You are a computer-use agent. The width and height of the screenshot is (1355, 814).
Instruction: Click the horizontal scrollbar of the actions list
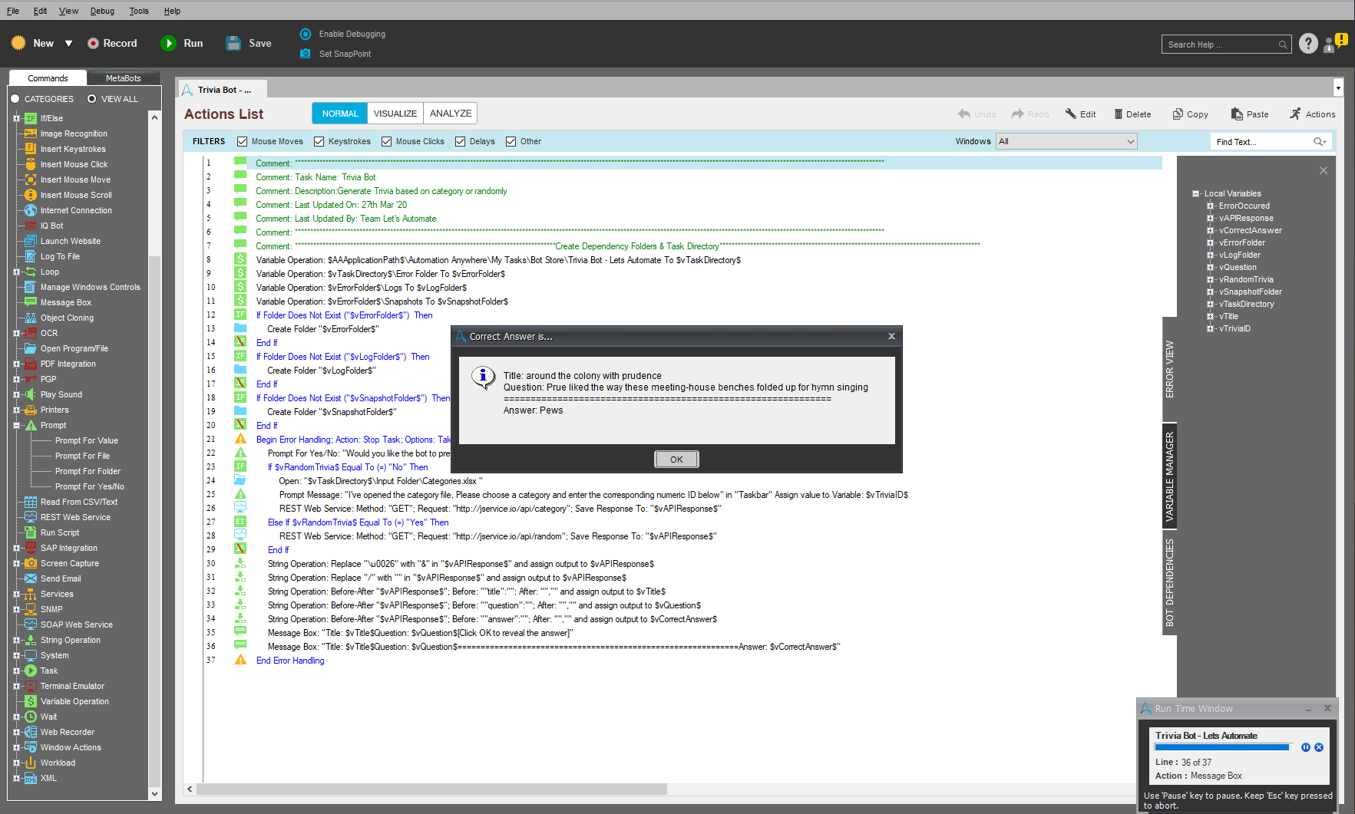[431, 789]
